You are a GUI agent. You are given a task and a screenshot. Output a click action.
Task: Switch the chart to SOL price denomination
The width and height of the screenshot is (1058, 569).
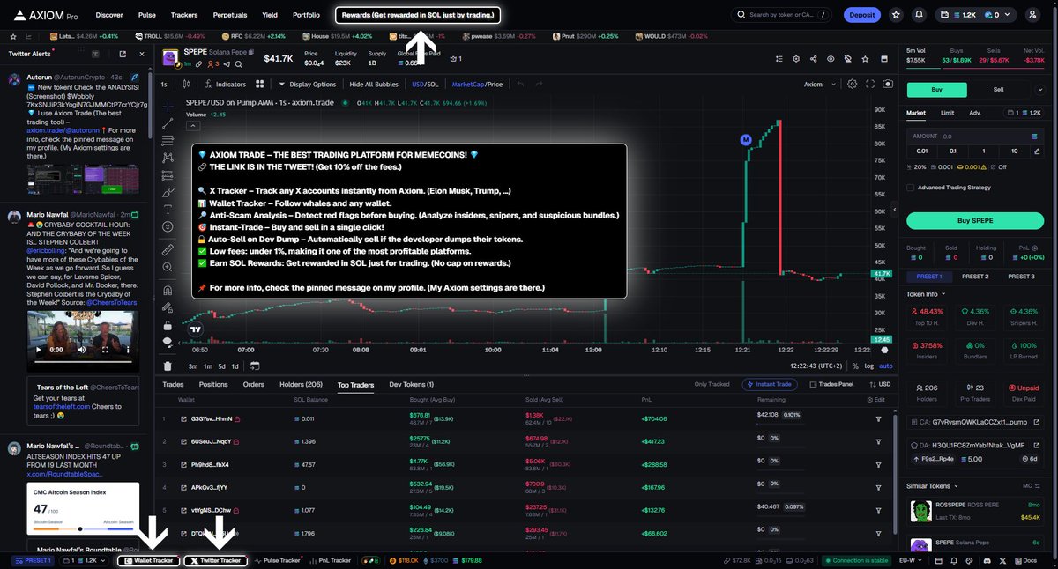coord(432,85)
